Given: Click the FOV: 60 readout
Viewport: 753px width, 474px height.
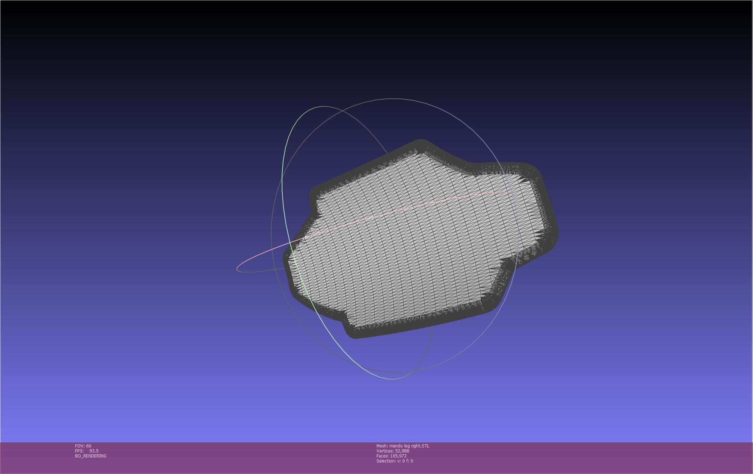Looking at the screenshot, I should (x=83, y=446).
